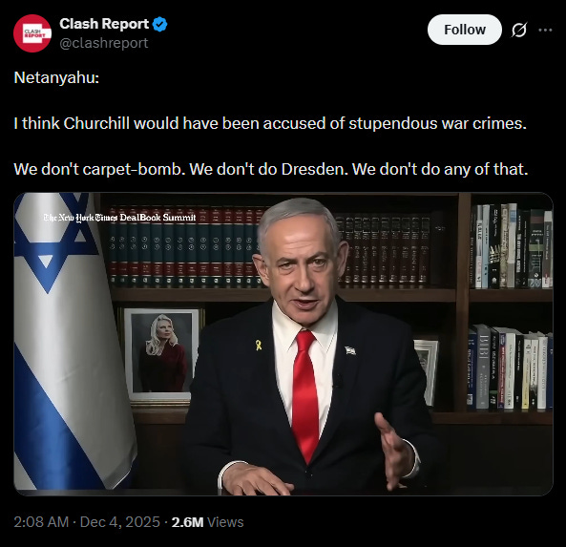Visit the @clashreport handle link
Image resolution: width=566 pixels, height=547 pixels.
104,43
